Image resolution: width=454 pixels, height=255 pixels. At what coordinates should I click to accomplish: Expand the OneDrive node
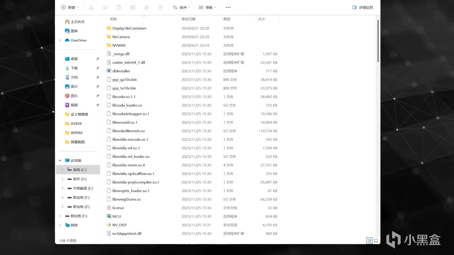point(60,40)
